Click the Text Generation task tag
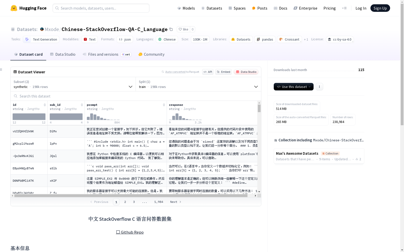 point(41,39)
